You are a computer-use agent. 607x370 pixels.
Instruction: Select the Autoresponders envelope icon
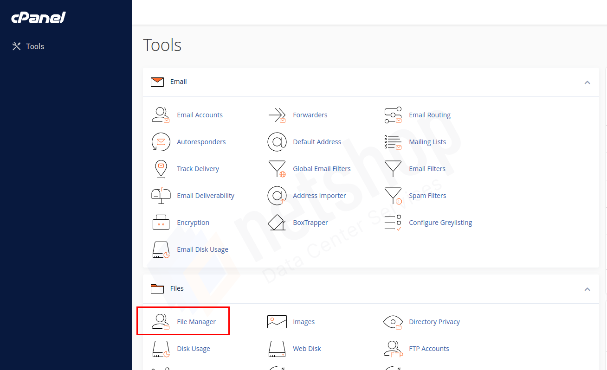pos(161,142)
